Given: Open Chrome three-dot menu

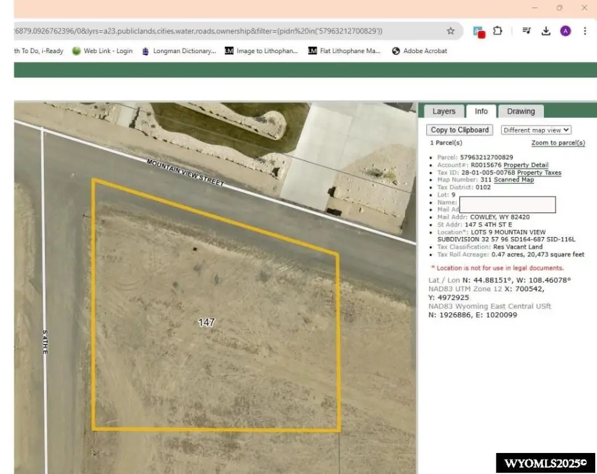Looking at the screenshot, I should point(585,31).
